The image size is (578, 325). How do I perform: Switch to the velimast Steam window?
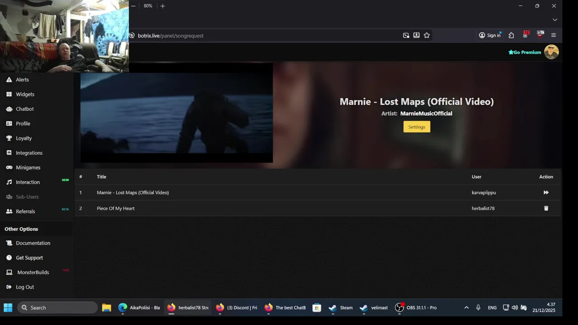tap(374, 308)
